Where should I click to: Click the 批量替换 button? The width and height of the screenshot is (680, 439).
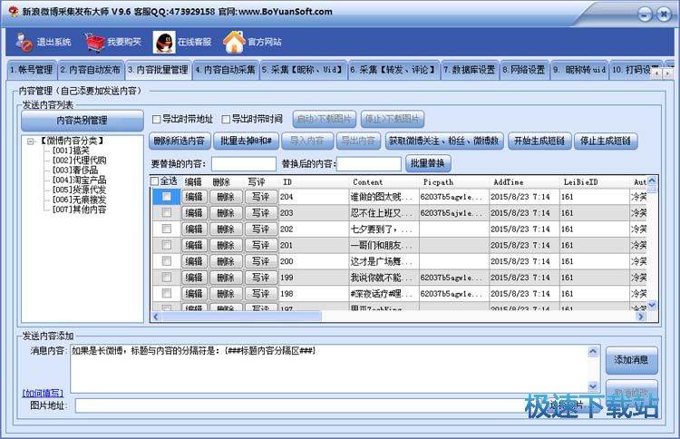point(428,163)
